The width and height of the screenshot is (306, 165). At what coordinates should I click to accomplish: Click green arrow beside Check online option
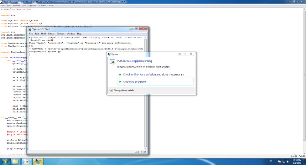coord(120,74)
